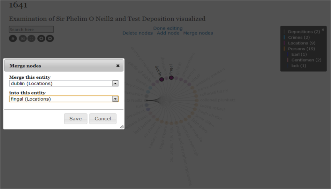
Task: Click the zoom-in plus icon
Action: click(41, 39)
